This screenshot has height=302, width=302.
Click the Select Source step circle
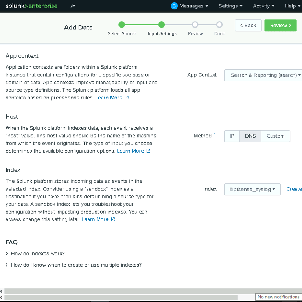[122, 25]
